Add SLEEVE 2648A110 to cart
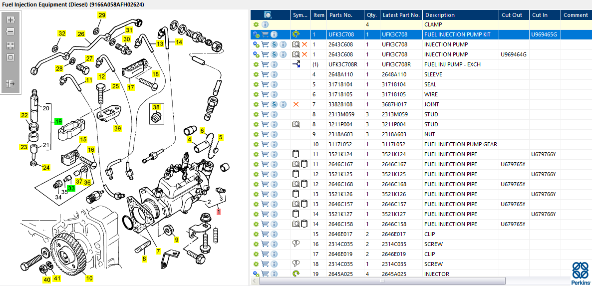This screenshot has width=592, height=286. point(265,74)
